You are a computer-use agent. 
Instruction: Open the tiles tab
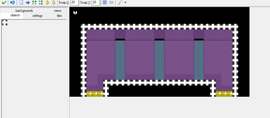(x=59, y=16)
